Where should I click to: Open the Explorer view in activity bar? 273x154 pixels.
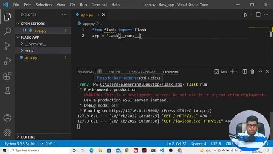click(x=7, y=17)
